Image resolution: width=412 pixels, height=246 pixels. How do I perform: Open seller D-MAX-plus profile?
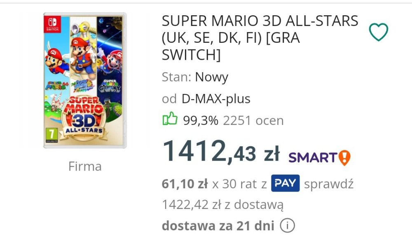pyautogui.click(x=216, y=99)
